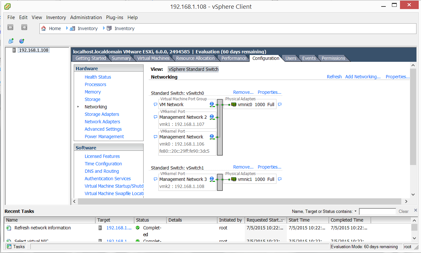Switch to the Resource Allocation tab
This screenshot has height=253, width=421.
click(x=195, y=58)
